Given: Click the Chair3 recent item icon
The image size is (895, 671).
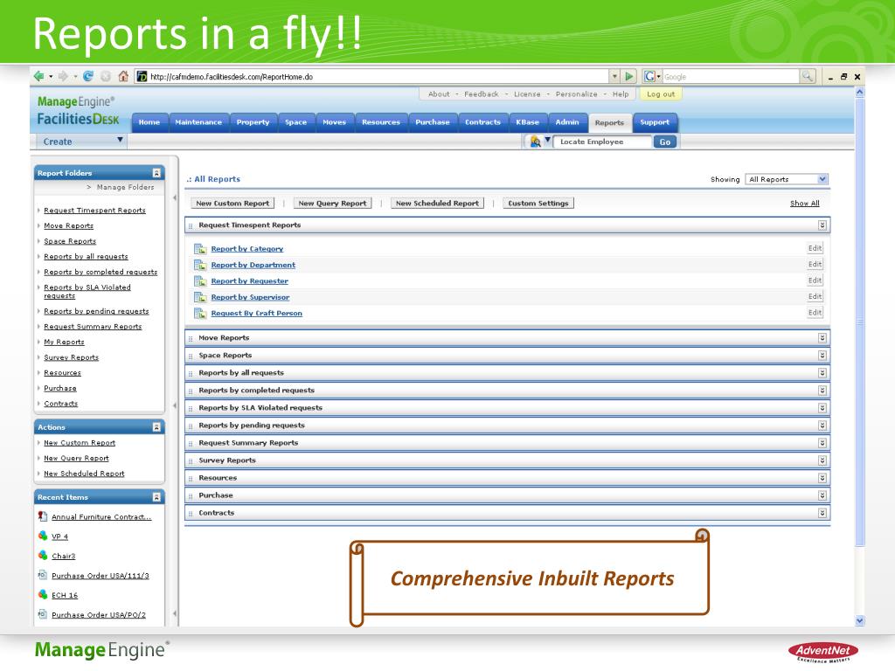Looking at the screenshot, I should pyautogui.click(x=43, y=555).
